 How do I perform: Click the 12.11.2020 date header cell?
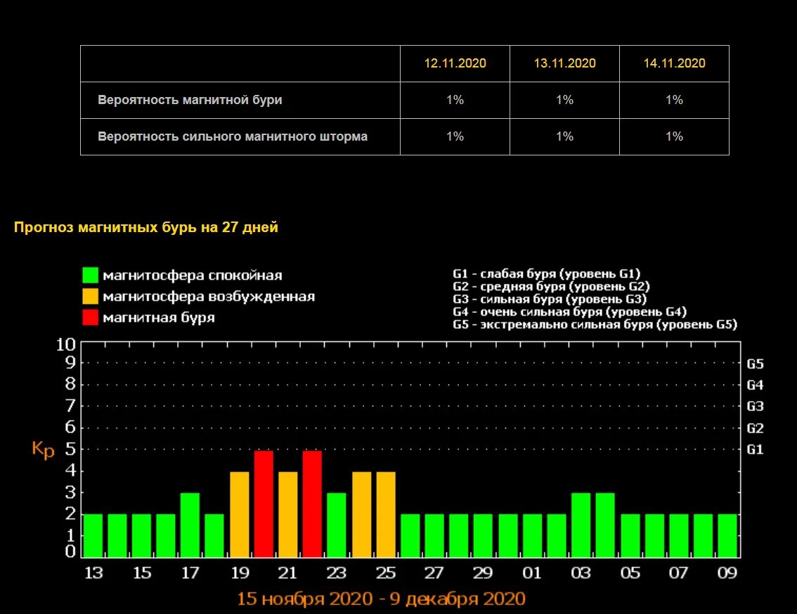[x=455, y=63]
